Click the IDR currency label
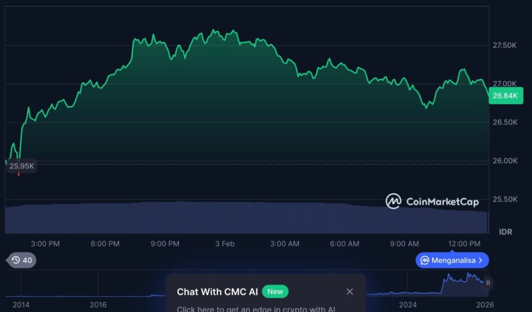532x312 pixels. tap(505, 232)
